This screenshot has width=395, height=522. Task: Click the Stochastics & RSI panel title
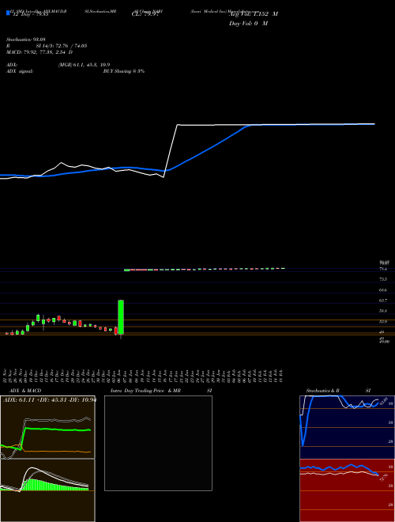(x=338, y=391)
